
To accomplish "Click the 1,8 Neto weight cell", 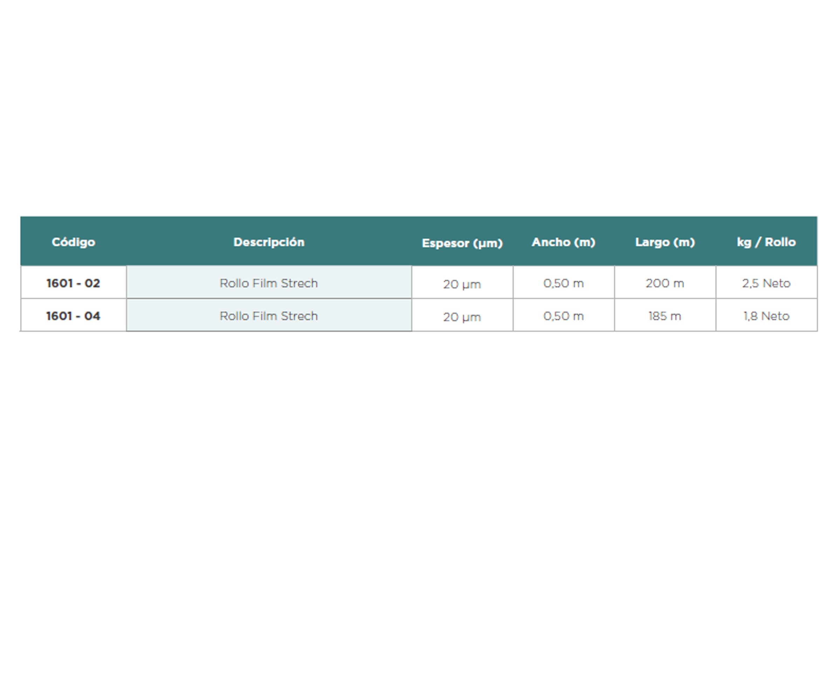I will (x=766, y=316).
